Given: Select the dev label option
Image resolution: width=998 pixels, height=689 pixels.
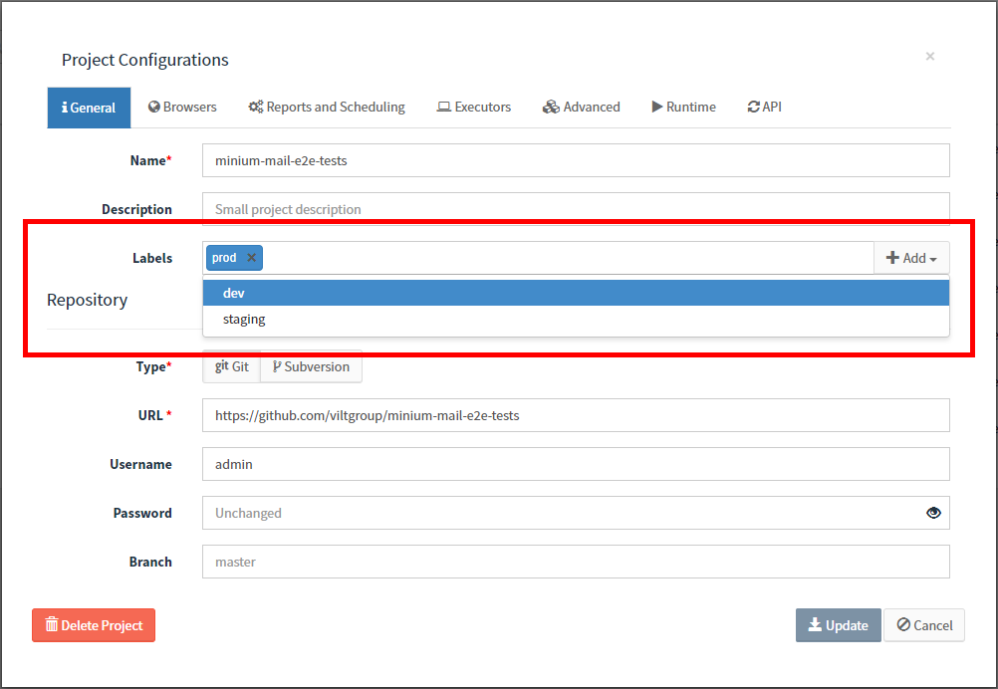Looking at the screenshot, I should coord(576,294).
